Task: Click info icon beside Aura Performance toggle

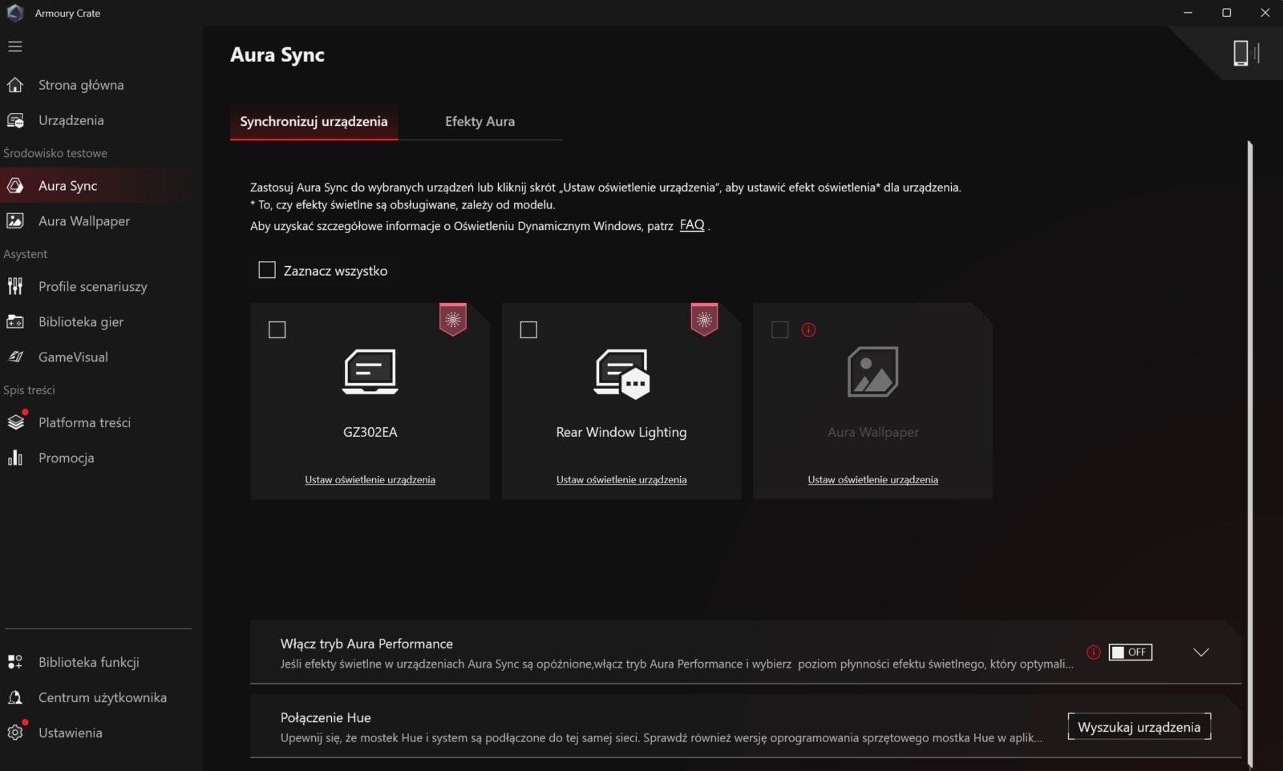Action: [x=1093, y=652]
